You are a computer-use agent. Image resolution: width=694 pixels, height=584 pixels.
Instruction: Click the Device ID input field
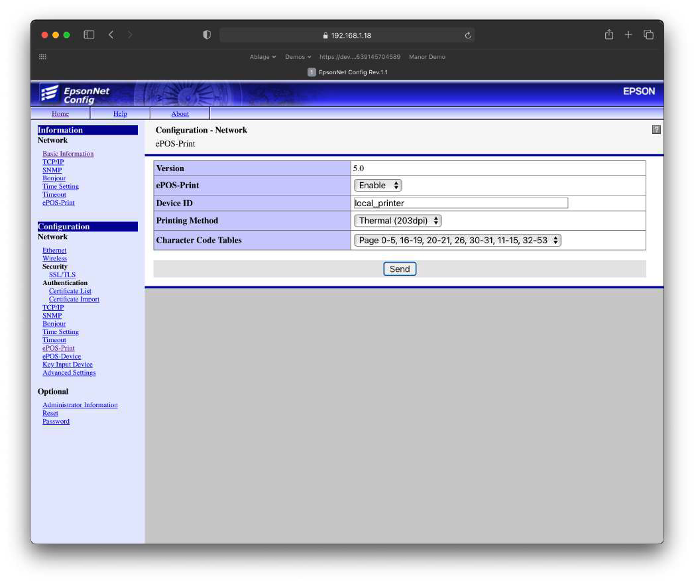(460, 203)
